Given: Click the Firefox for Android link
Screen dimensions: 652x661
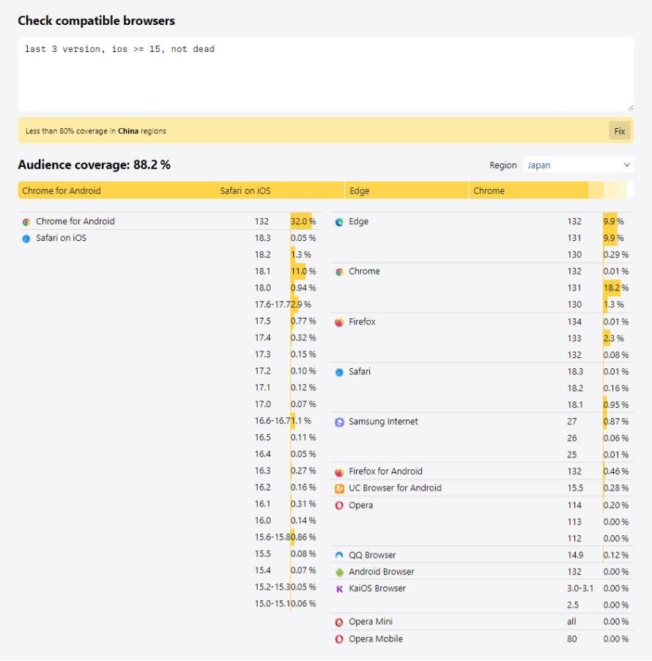Looking at the screenshot, I should point(385,471).
